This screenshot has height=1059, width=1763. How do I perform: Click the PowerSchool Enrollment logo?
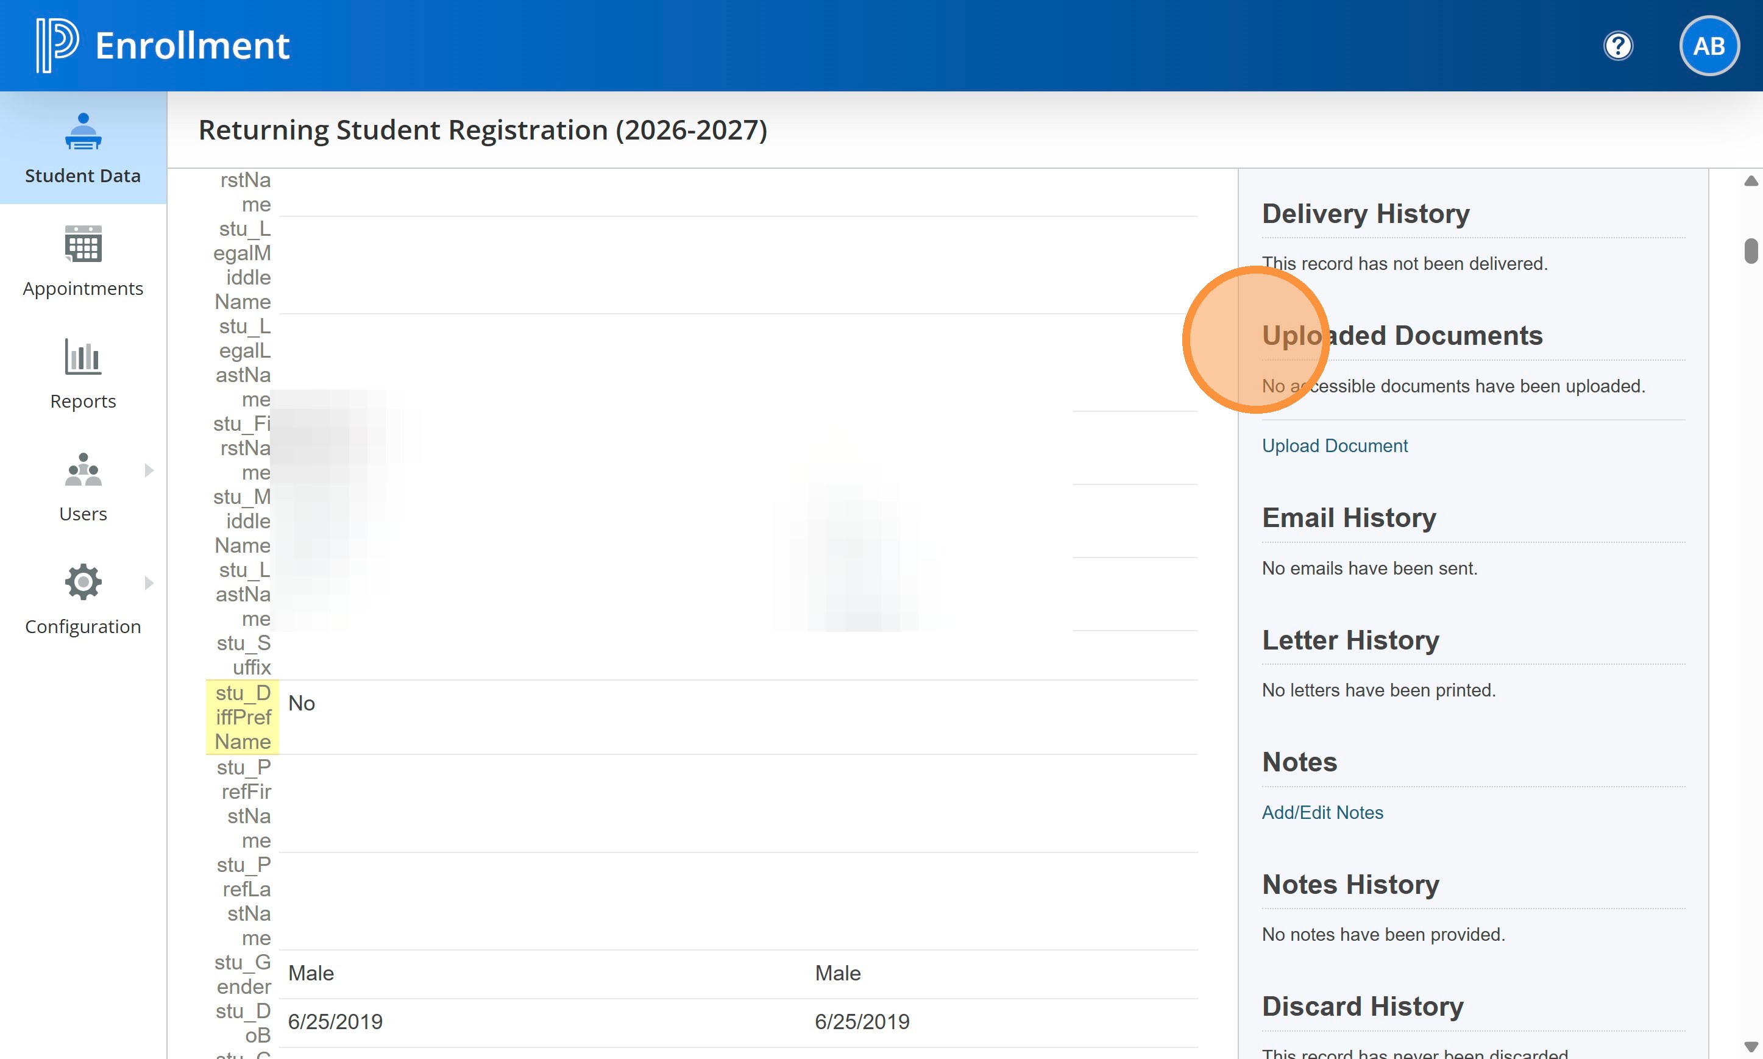(x=57, y=46)
